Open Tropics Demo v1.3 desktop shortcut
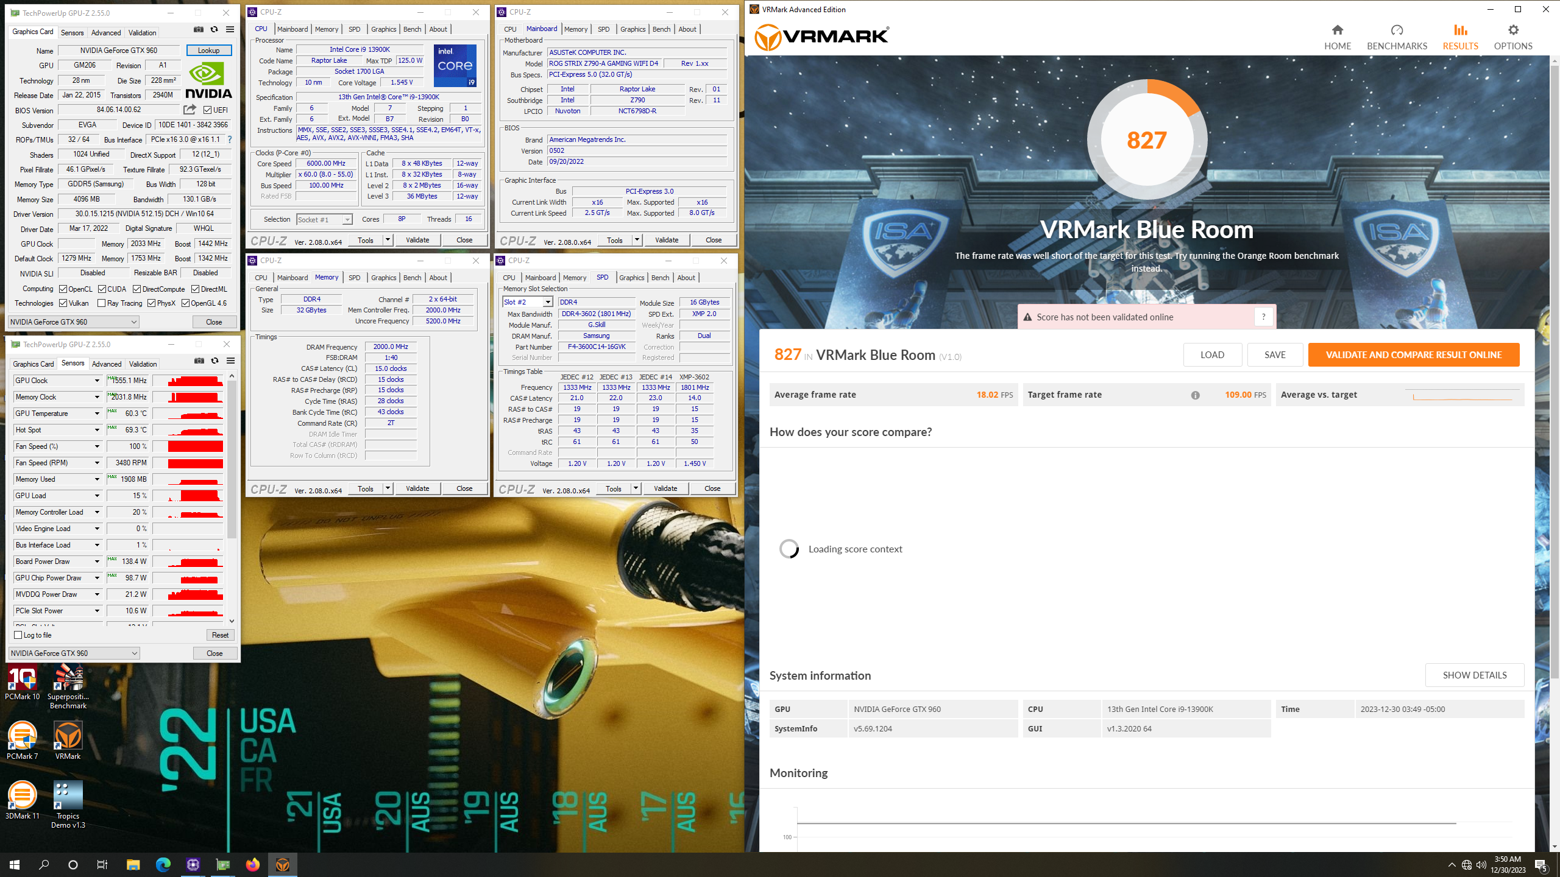1560x877 pixels. (x=68, y=805)
